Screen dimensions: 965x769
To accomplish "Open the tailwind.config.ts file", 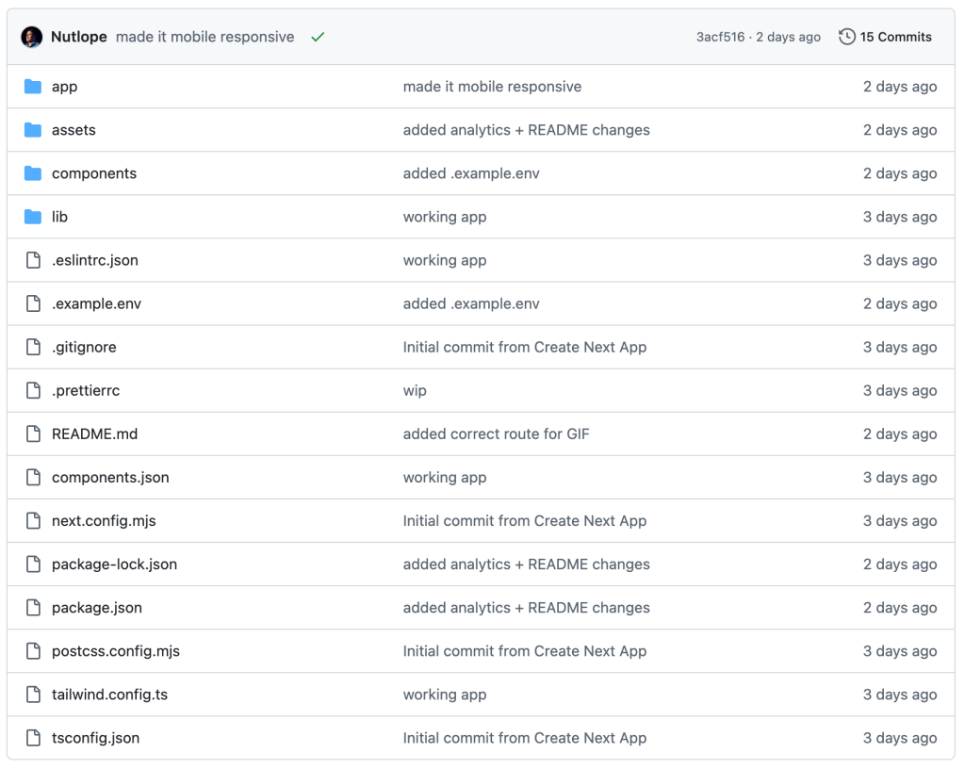I will point(109,695).
